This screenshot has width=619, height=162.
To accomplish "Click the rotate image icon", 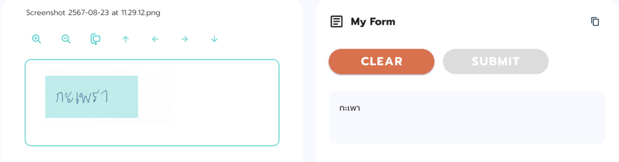I will pos(96,39).
